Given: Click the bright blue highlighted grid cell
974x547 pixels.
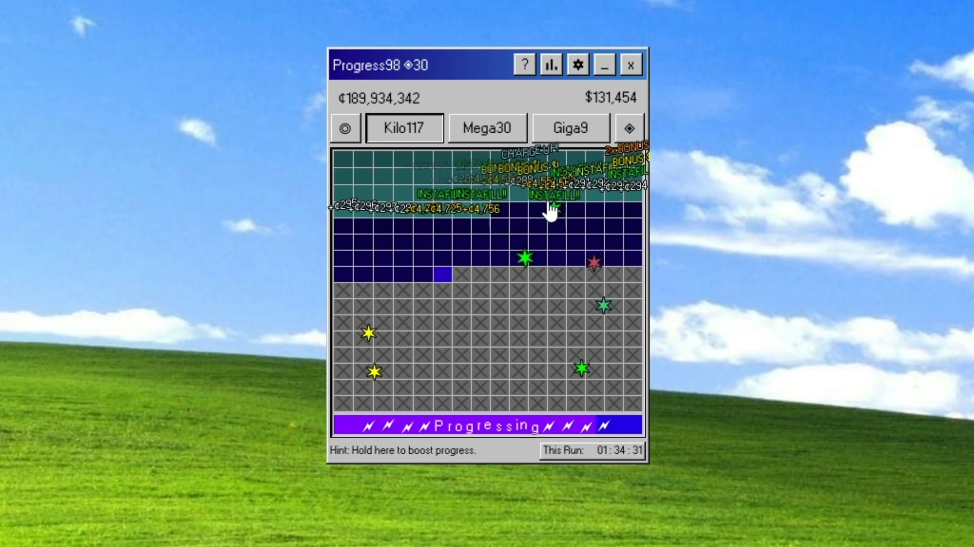Looking at the screenshot, I should 443,274.
